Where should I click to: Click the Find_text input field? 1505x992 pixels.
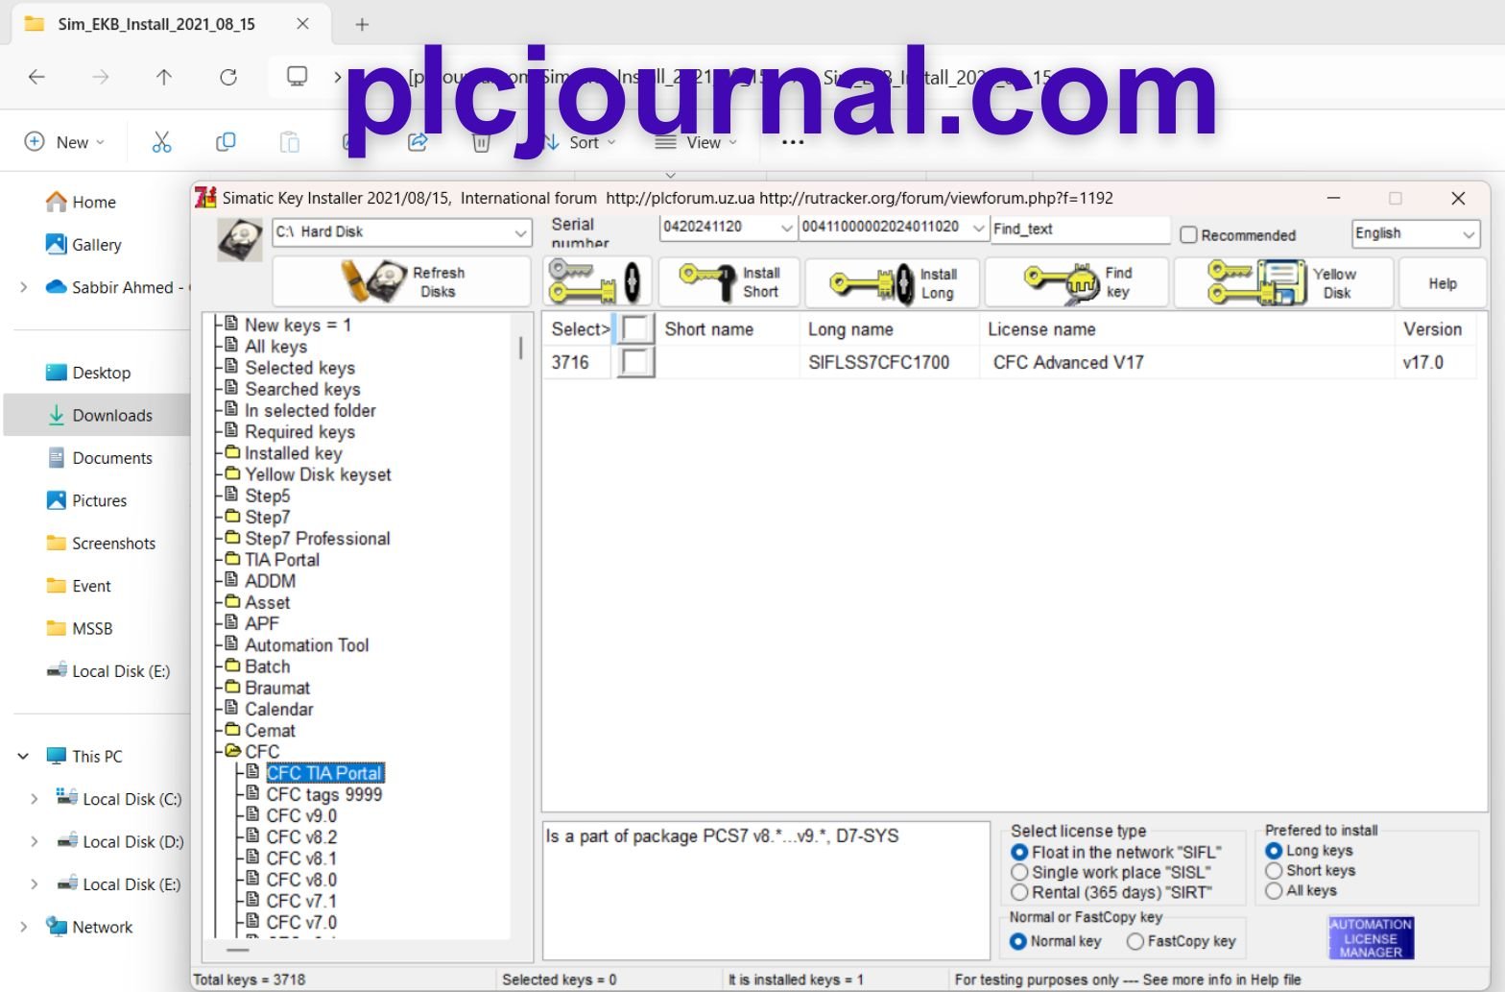1080,229
